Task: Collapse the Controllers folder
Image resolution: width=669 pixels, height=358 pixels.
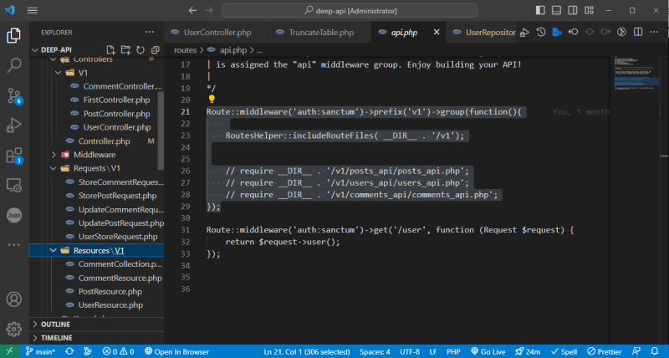Action: pos(54,59)
